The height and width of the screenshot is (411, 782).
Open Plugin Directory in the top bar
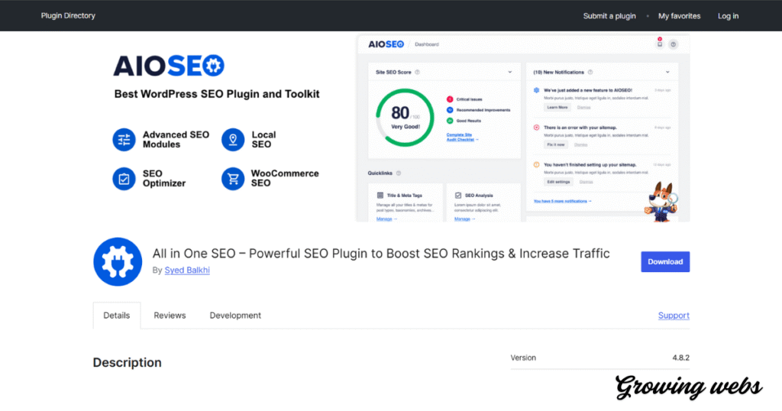[x=68, y=15]
